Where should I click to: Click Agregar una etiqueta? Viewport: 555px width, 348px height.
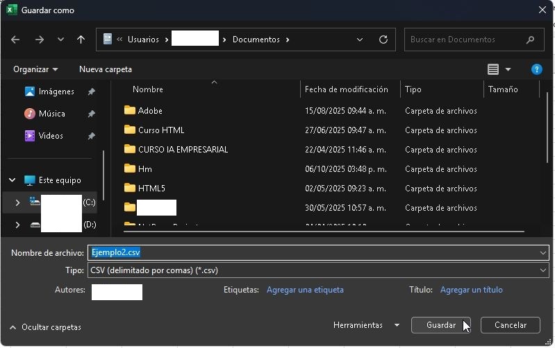click(305, 290)
